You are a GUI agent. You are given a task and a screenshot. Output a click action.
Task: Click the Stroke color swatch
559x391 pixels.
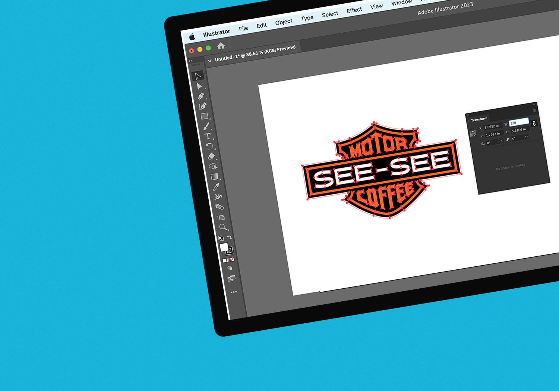[230, 251]
